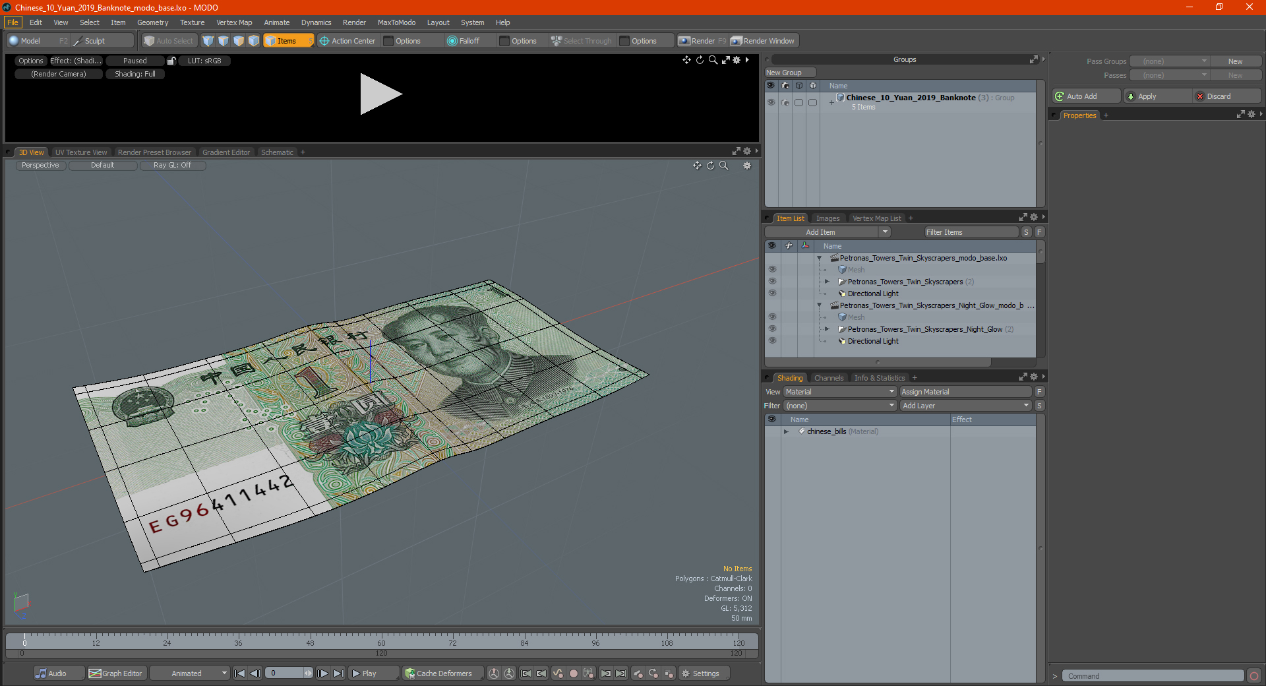Click the 3D viewport zoom magnifier icon
The image size is (1266, 686).
(723, 166)
